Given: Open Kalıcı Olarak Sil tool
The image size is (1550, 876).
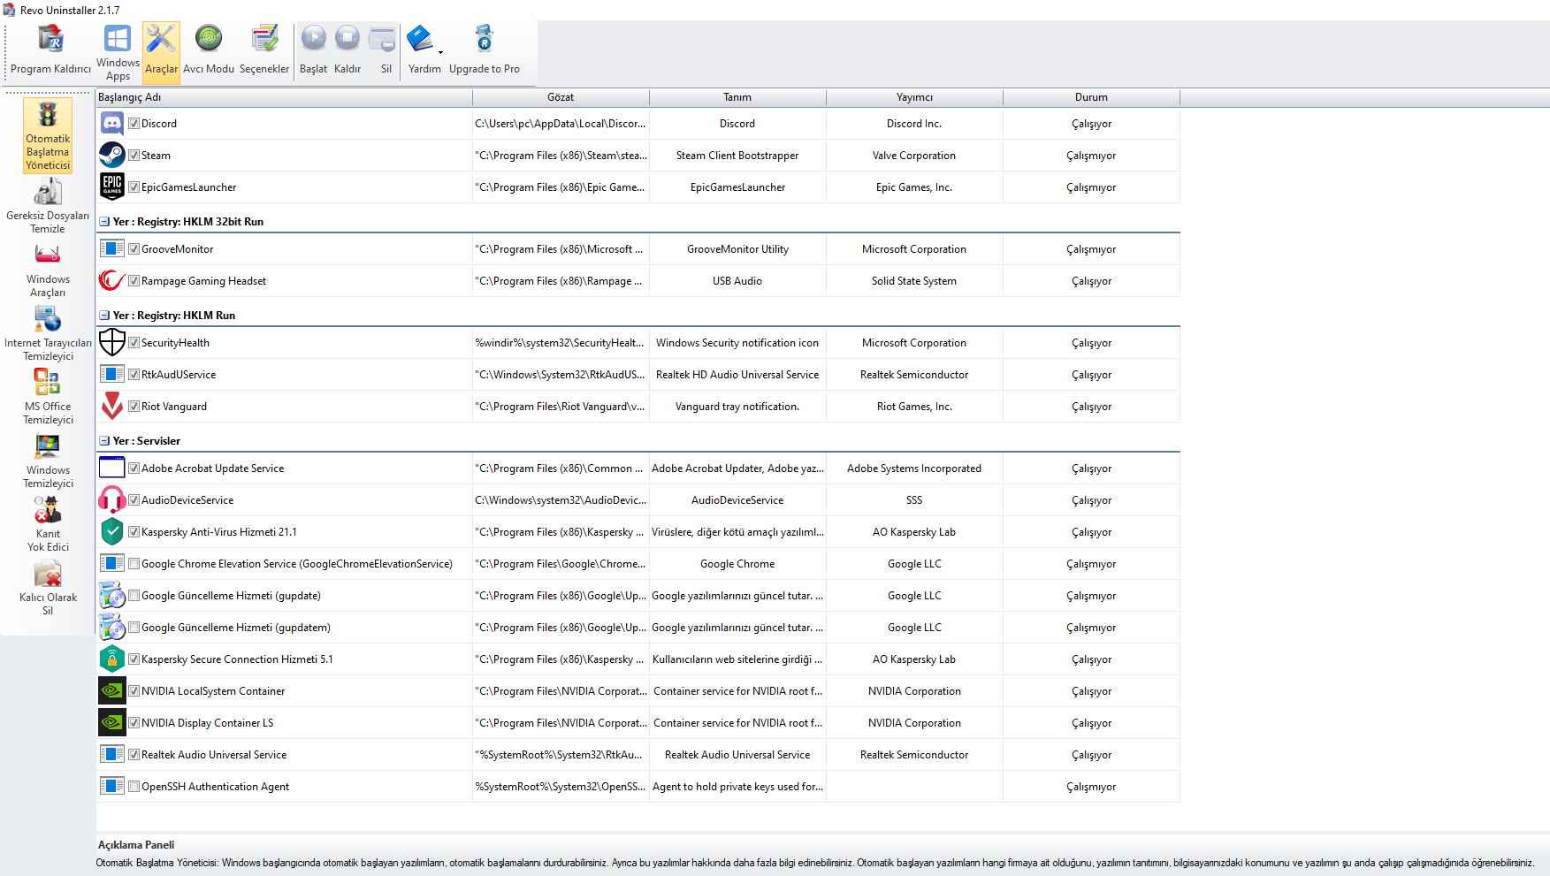Looking at the screenshot, I should tap(48, 588).
